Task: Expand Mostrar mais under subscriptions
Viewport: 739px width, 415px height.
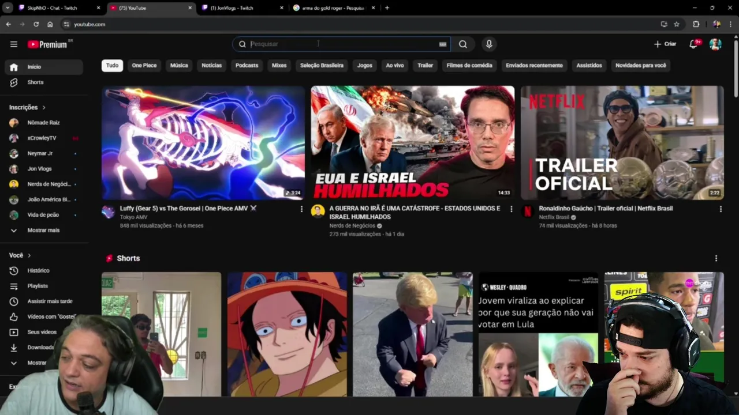Action: tap(44, 230)
